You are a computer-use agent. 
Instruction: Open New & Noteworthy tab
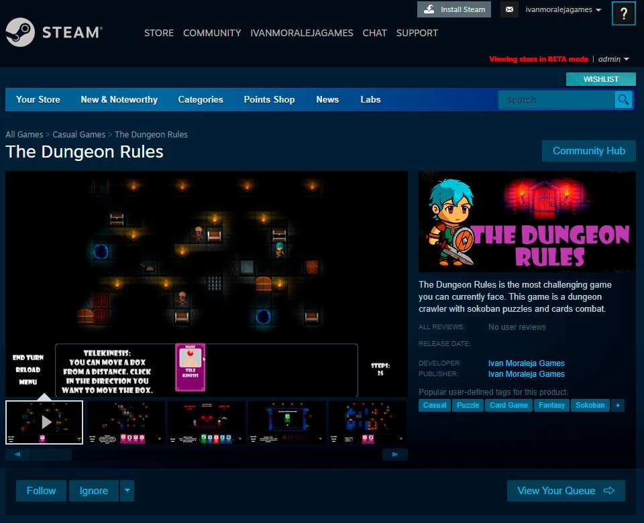119,99
